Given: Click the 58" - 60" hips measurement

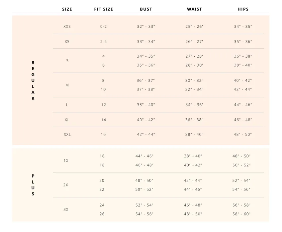Looking at the screenshot, I should pyautogui.click(x=241, y=214).
